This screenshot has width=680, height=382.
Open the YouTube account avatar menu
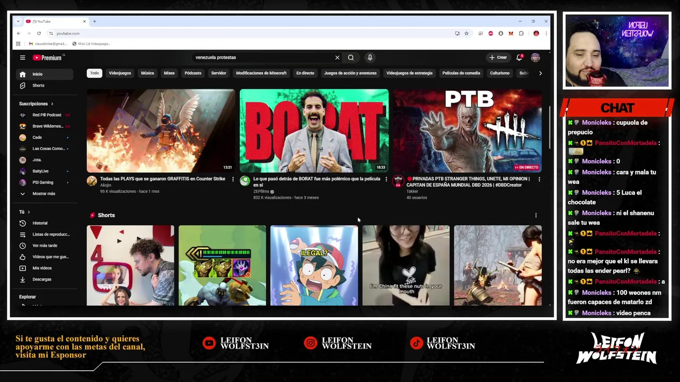click(535, 57)
